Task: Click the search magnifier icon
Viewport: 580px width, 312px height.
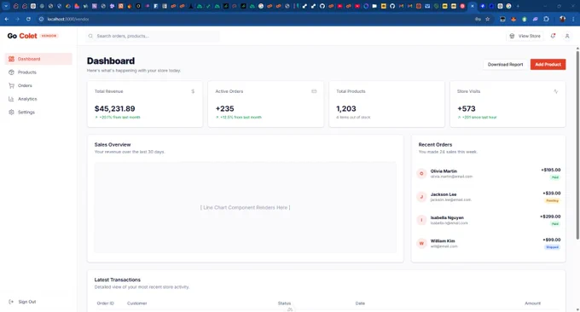Action: click(90, 36)
